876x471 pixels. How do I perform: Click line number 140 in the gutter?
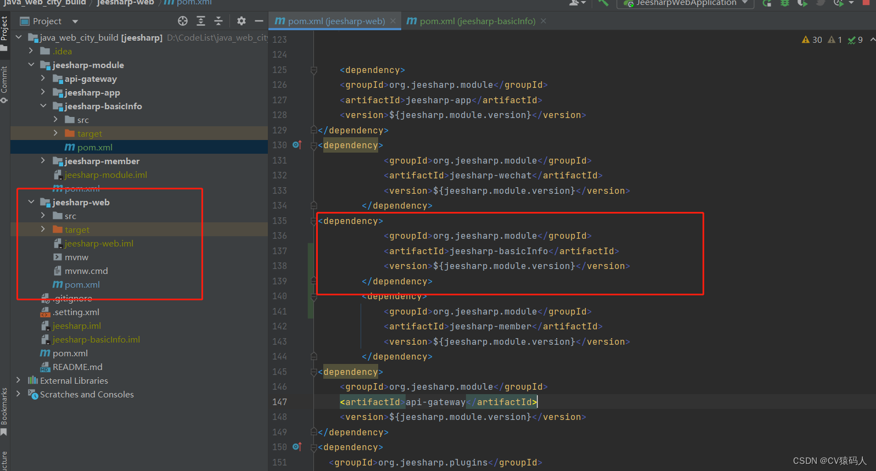[280, 296]
